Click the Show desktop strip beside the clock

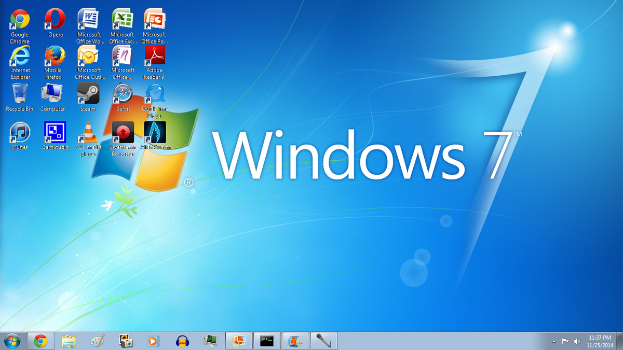[x=619, y=341]
